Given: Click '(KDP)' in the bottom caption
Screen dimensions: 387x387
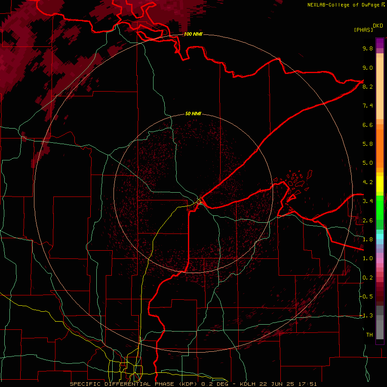Looking at the screenshot, I should point(188,384).
